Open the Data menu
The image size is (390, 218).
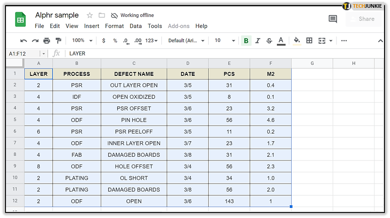click(x=135, y=26)
